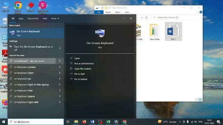Expand arrow for on keyboard test
This screenshot has height=125, width=223.
pyautogui.click(x=60, y=90)
